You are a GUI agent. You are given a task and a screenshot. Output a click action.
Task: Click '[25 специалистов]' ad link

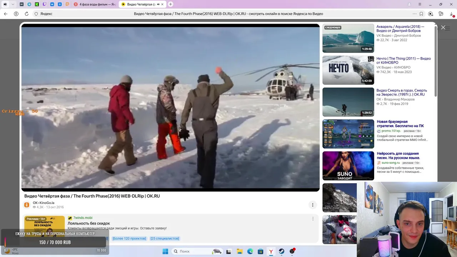click(165, 238)
